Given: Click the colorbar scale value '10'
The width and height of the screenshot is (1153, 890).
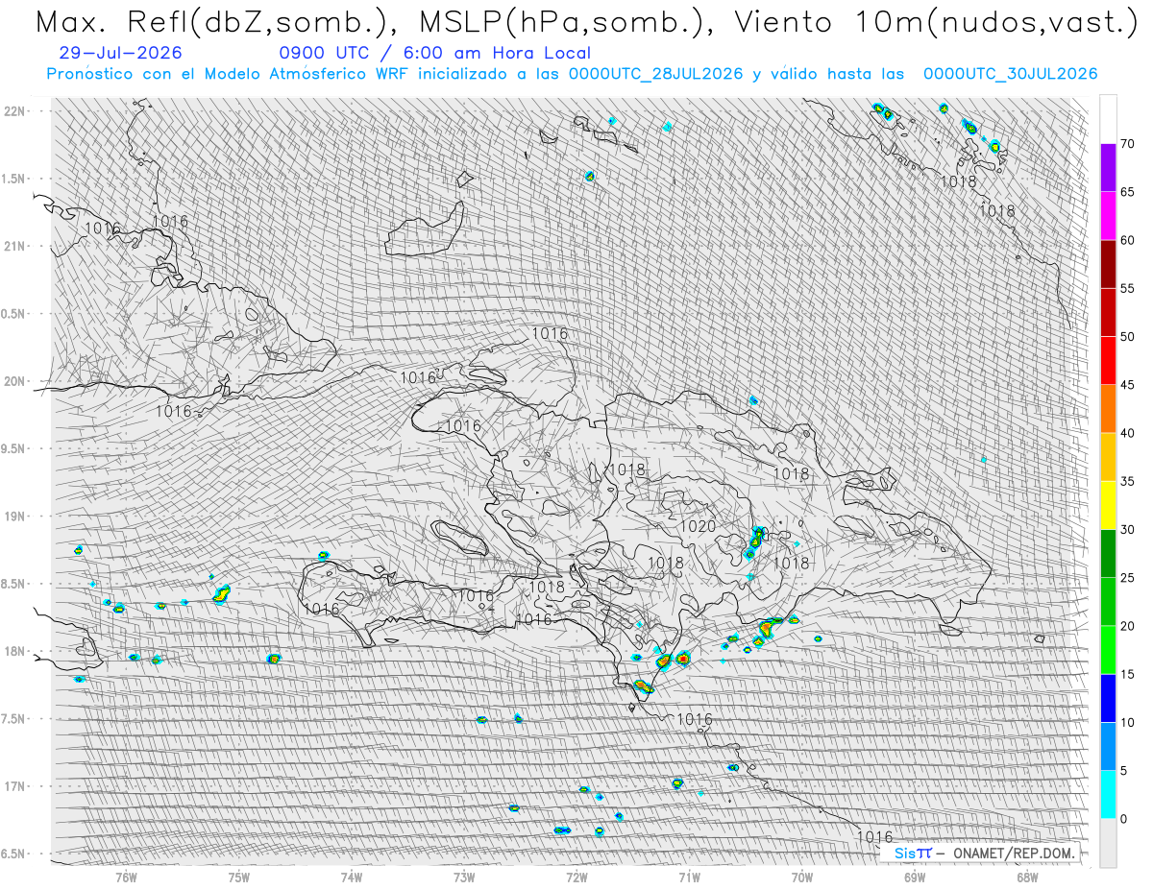Looking at the screenshot, I should click(1127, 722).
